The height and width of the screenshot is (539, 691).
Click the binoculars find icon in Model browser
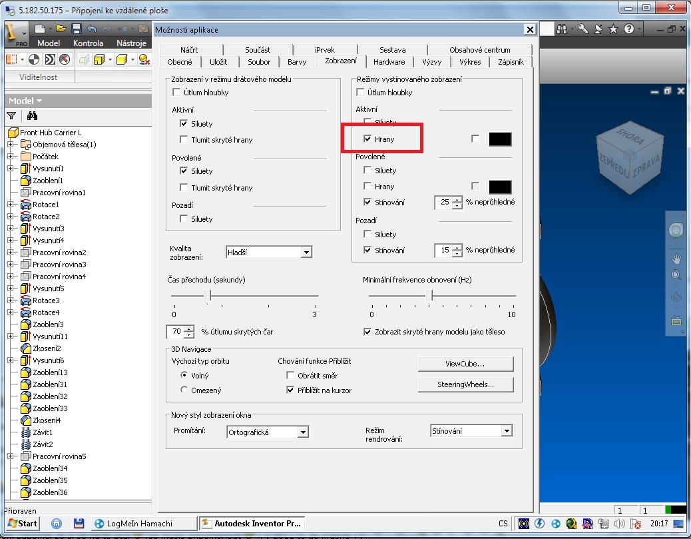(32, 115)
